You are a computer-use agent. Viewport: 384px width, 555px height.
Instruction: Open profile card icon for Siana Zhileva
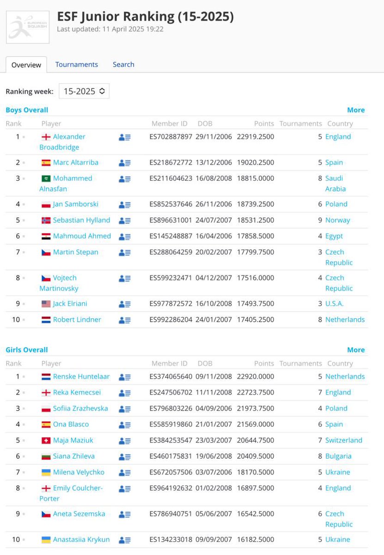click(x=125, y=456)
